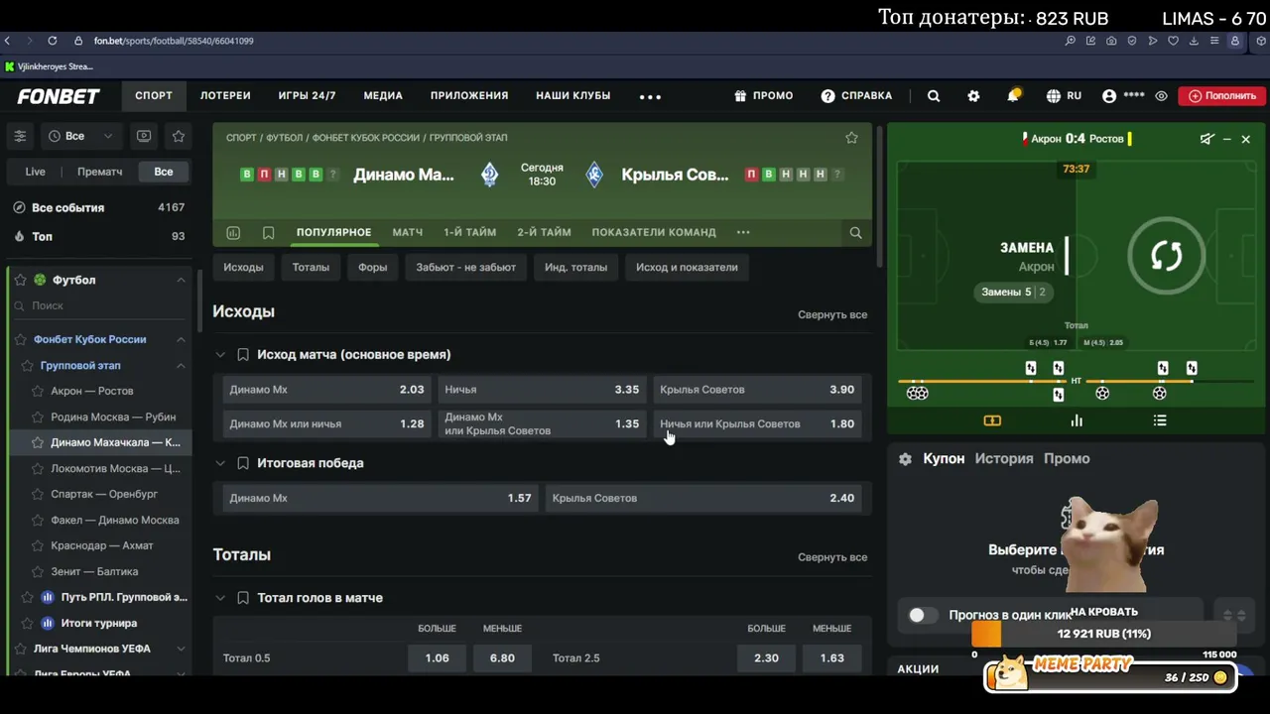Filter by Тоталы chip
Viewport: 1270px width, 714px height.
(311, 267)
